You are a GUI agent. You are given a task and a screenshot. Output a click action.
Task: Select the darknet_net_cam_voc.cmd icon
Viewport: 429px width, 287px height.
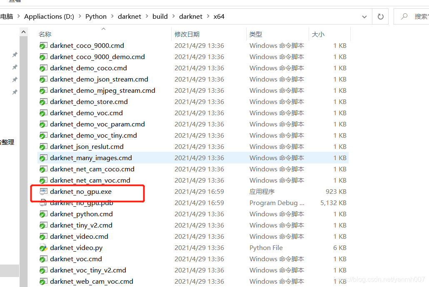click(43, 180)
